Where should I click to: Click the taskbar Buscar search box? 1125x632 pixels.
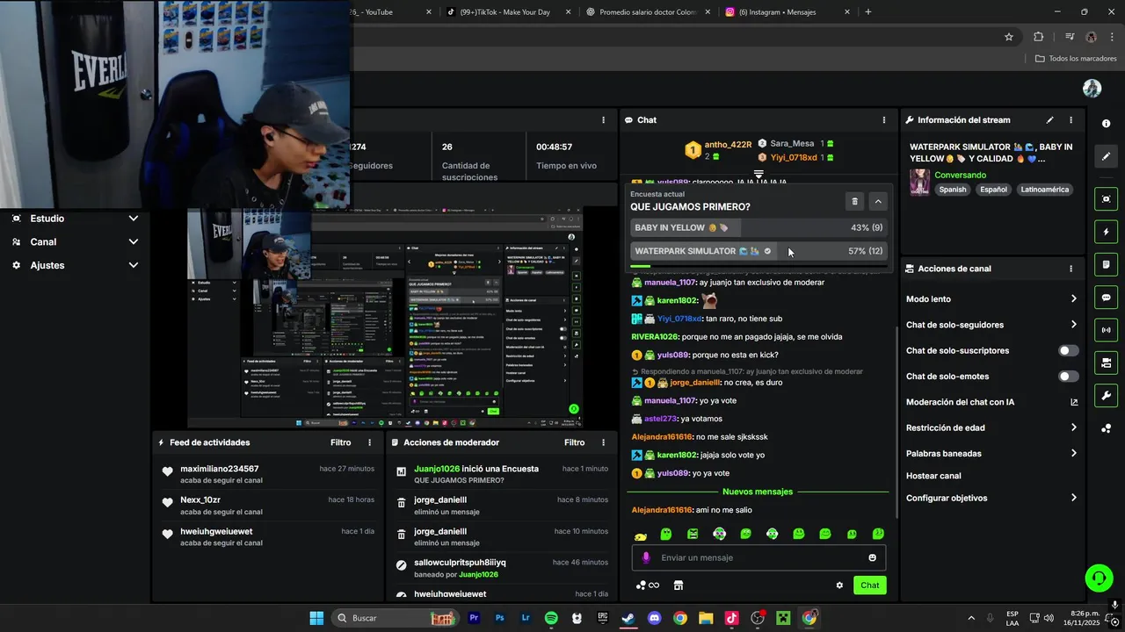click(x=396, y=618)
